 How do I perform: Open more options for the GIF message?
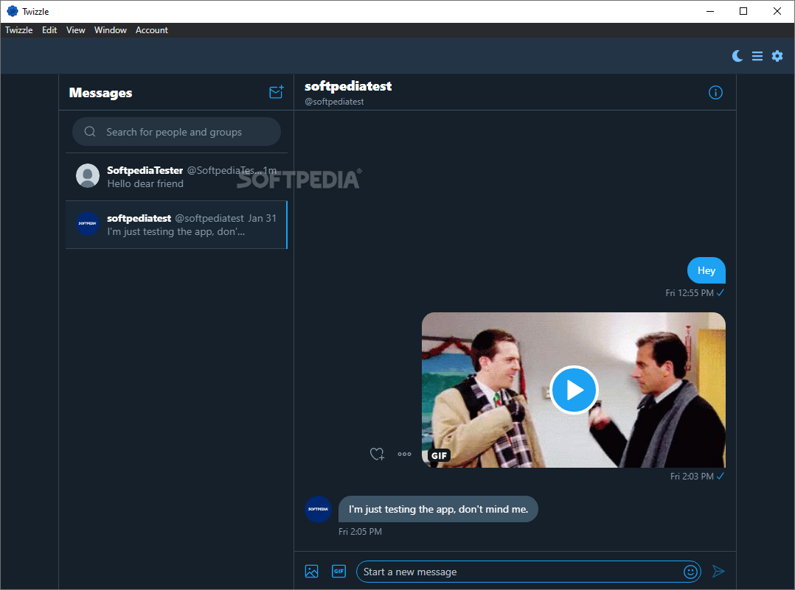[404, 454]
